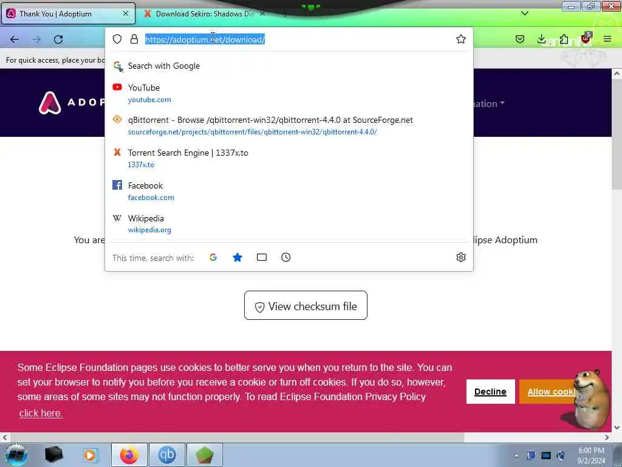Open media player taskbar icon
Image resolution: width=622 pixels, height=467 pixels.
tap(90, 455)
